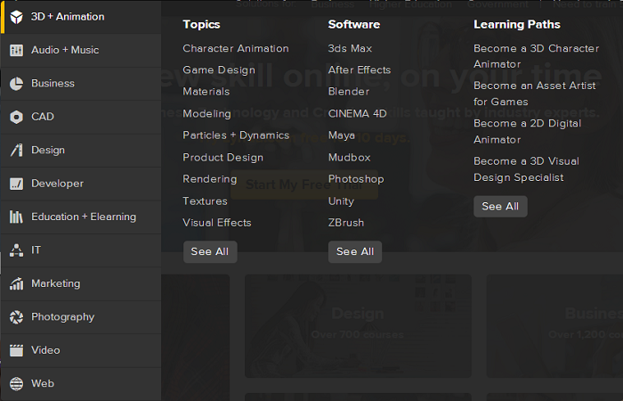Click the CAD hexagon icon
Screen dimensions: 623x401
[16, 117]
